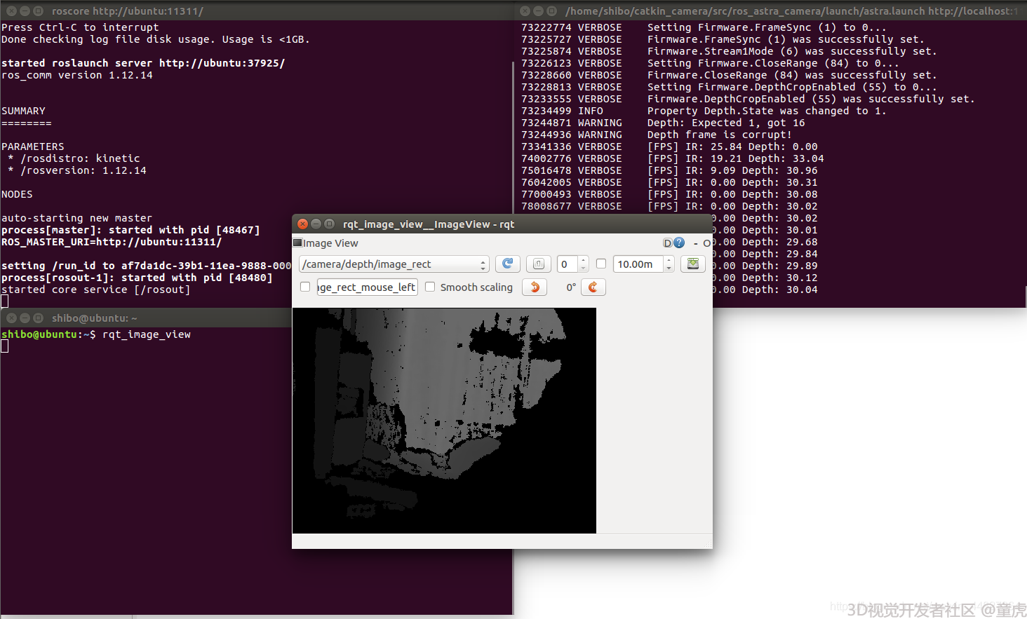Click the D icon in Image View header
The height and width of the screenshot is (619, 1027).
(x=668, y=243)
